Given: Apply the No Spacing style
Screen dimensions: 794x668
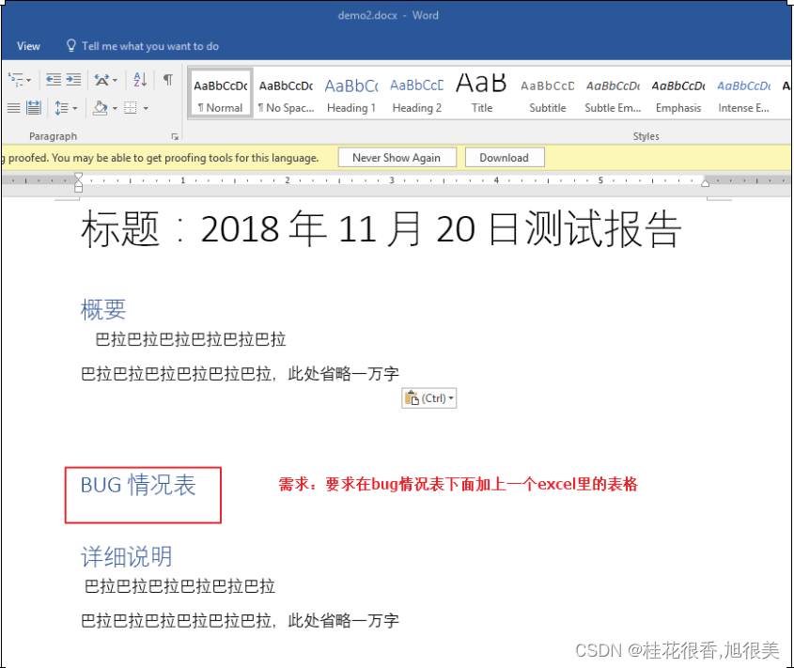Looking at the screenshot, I should (286, 94).
